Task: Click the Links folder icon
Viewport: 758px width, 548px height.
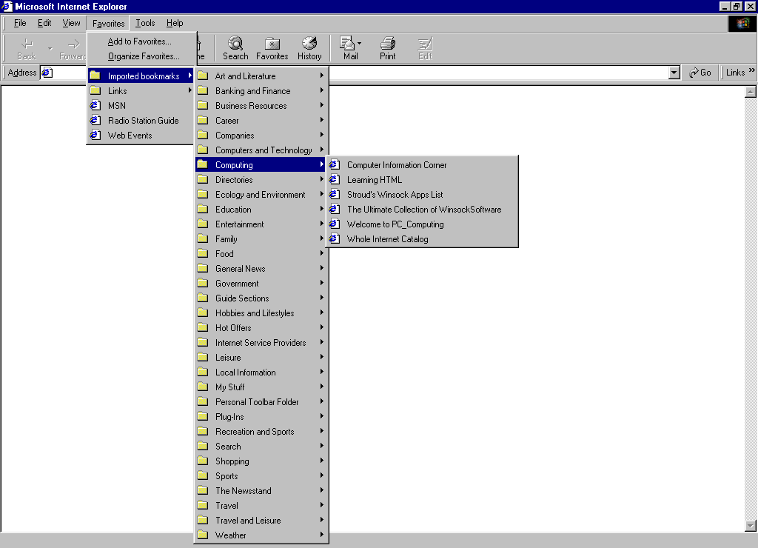Action: point(95,90)
